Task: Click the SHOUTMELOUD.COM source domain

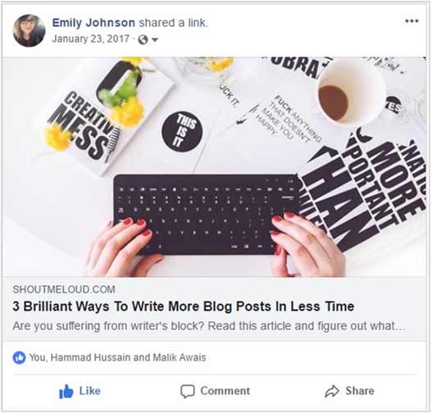Action: [64, 289]
